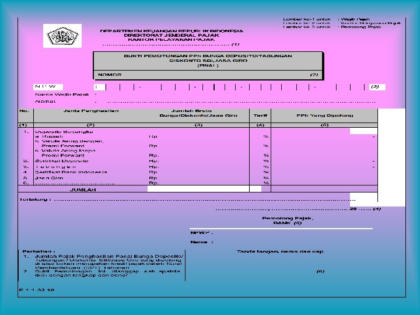This screenshot has width=420, height=315.
Task: Click 'Lembar ke-3 untuk' Pemotong Pajak line
Action: coord(332,27)
